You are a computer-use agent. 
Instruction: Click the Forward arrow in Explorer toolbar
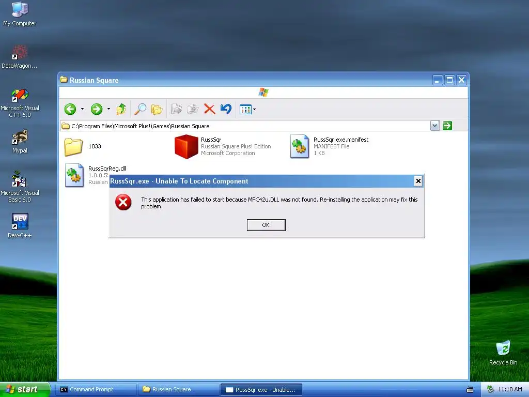pos(97,109)
